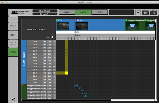The image size is (159, 103).
Task: Select miyajigakki-no-iMac-2 Core row 5
Action: 41,98
